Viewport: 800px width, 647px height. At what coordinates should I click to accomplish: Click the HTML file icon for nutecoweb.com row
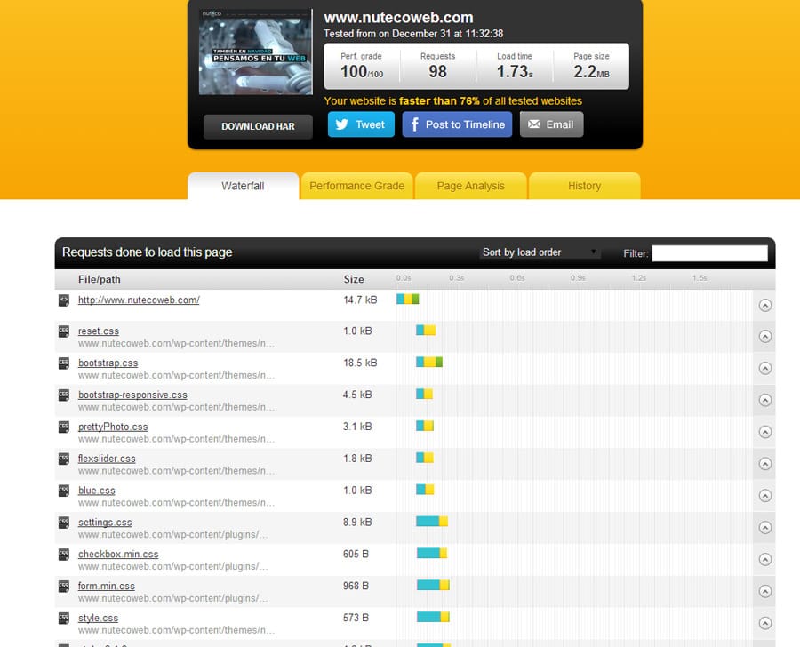tap(64, 300)
